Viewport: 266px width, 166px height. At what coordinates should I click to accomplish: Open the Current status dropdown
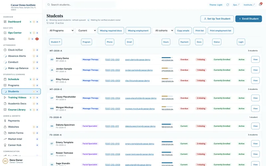pyautogui.click(x=86, y=31)
